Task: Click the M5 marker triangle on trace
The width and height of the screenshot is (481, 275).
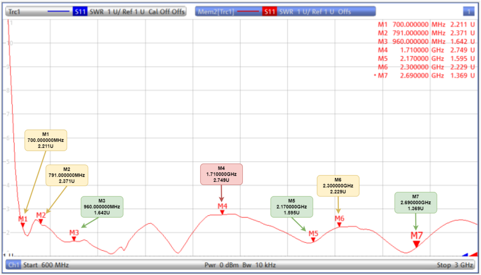Action: click(313, 240)
